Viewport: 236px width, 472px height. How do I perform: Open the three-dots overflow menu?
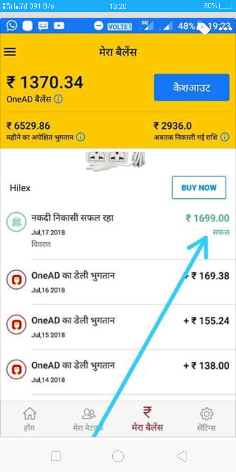[x=226, y=29]
